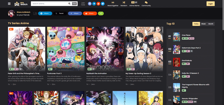Open Peter Grill and the Philosopher's Time poster
The width and height of the screenshot is (224, 105).
point(27,49)
